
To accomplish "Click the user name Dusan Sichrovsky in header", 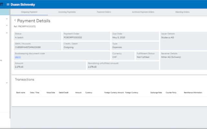I will pyautogui.click(x=23, y=5).
